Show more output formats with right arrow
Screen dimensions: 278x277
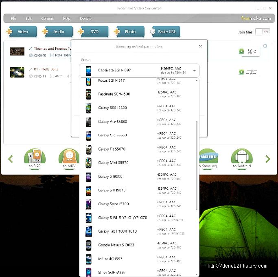pyautogui.click(x=267, y=159)
